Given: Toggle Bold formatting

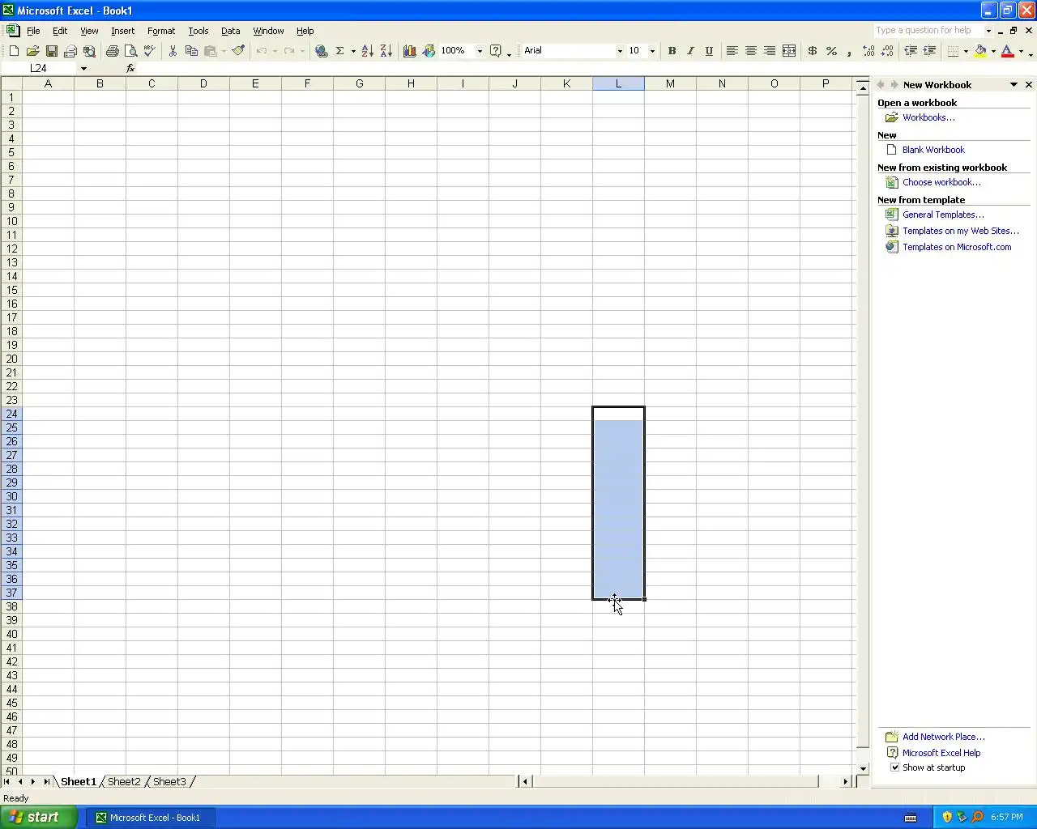Looking at the screenshot, I should (672, 51).
